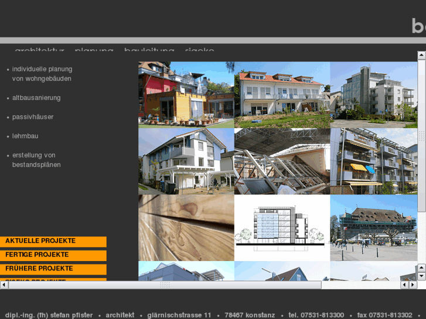Image resolution: width=426 pixels, height=319 pixels.
Task: Click the 'dipl.-ing. (fh) stefan pfister' footer text
Action: pyautogui.click(x=49, y=315)
